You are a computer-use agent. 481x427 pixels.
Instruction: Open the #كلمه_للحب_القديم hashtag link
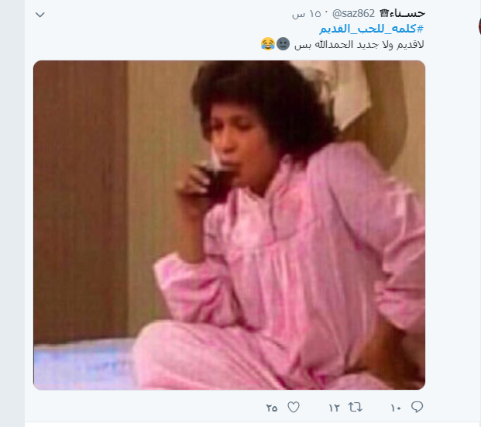pos(372,29)
